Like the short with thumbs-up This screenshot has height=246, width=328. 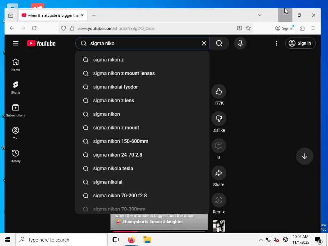[x=219, y=91]
